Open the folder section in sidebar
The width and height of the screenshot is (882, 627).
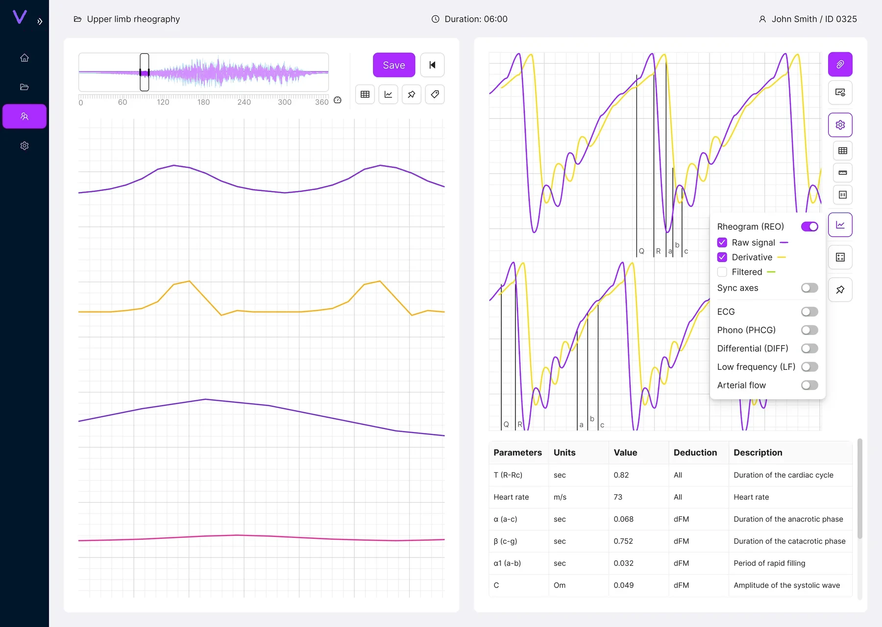24,87
